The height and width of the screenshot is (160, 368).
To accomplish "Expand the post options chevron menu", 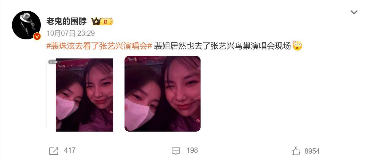I will 354,13.
